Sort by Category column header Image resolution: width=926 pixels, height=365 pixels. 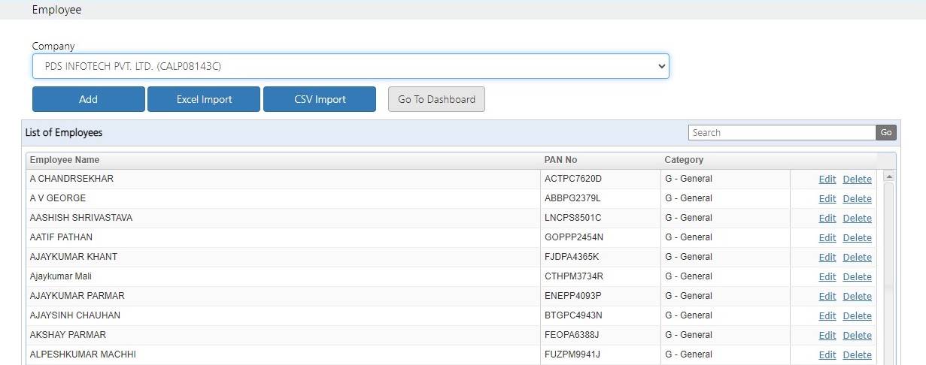pos(684,160)
